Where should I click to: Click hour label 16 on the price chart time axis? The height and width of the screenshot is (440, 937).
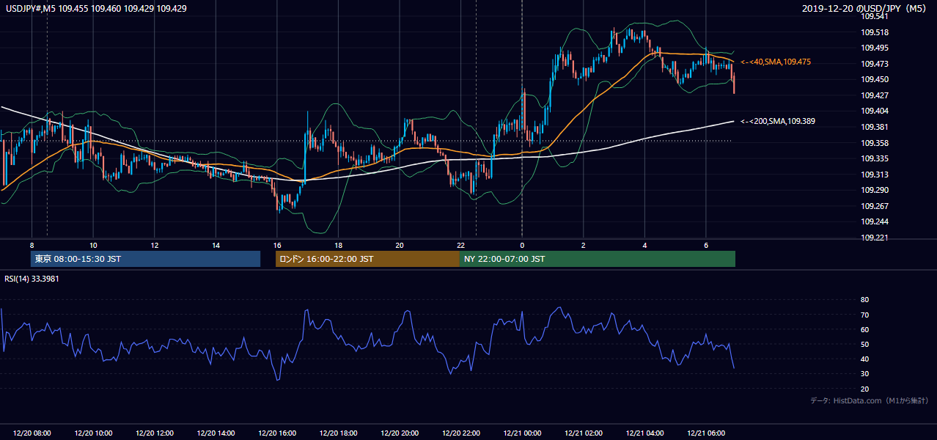(x=277, y=245)
